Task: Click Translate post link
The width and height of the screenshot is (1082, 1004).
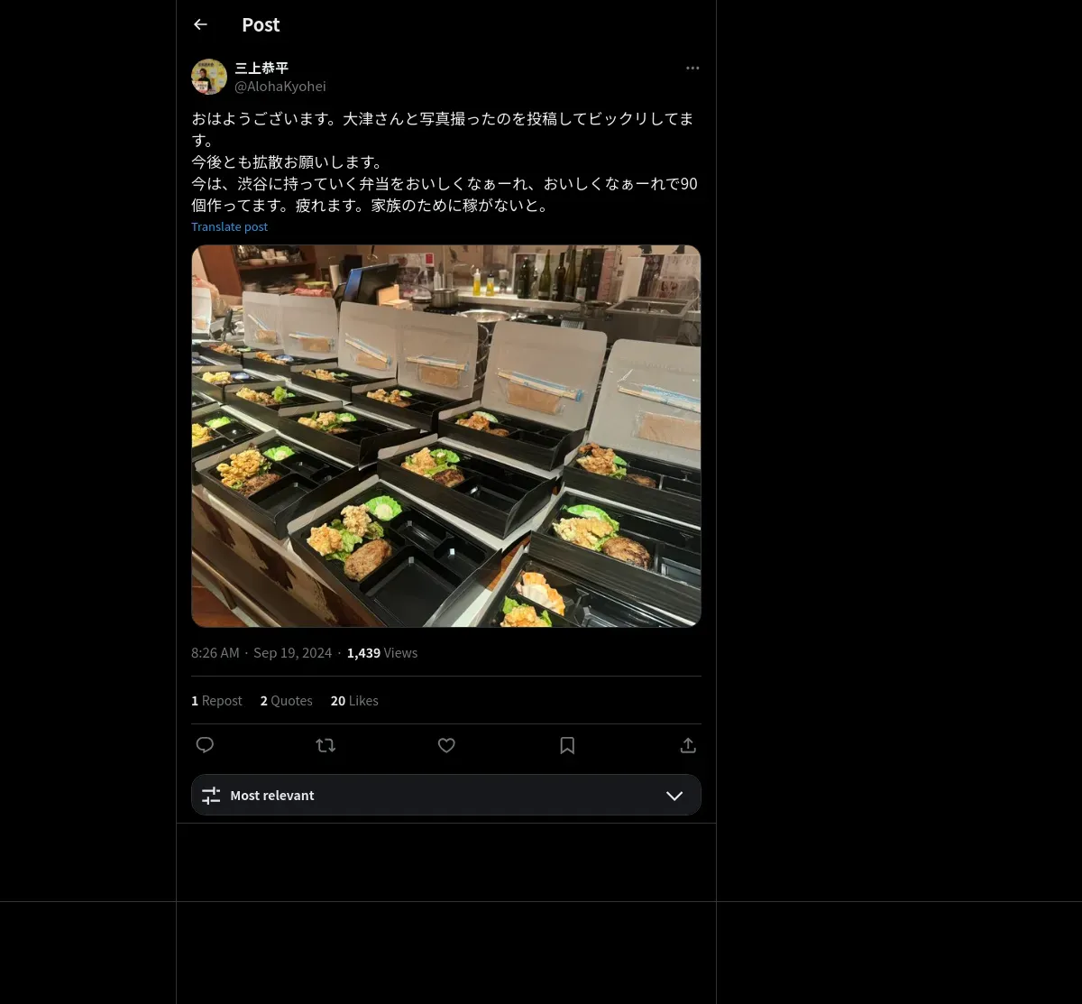Action: click(230, 226)
